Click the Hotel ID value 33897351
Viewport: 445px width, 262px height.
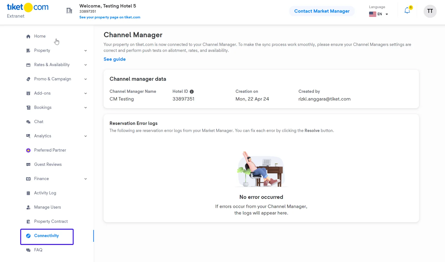184,99
